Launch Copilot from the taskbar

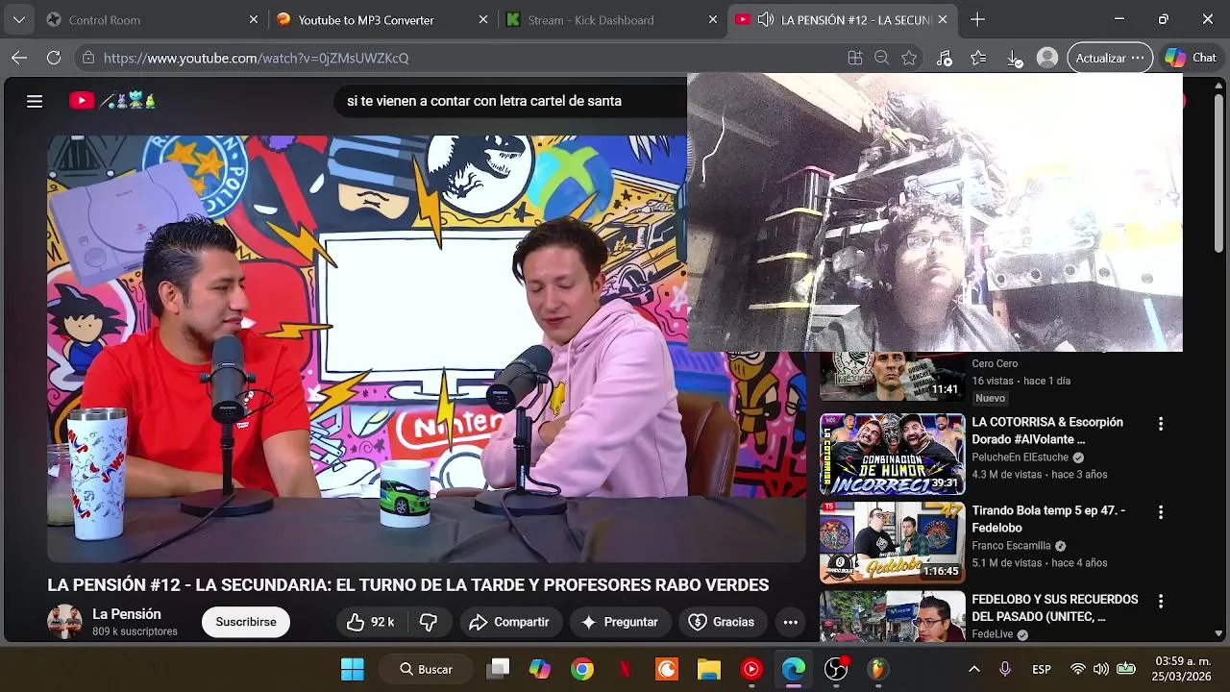(540, 669)
